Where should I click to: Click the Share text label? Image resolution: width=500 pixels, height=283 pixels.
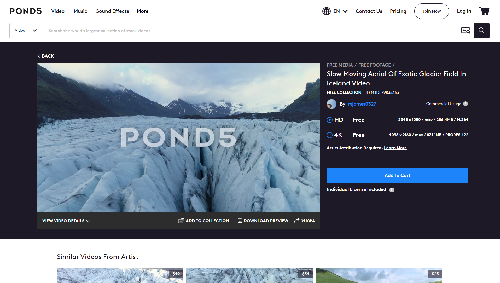pos(308,220)
